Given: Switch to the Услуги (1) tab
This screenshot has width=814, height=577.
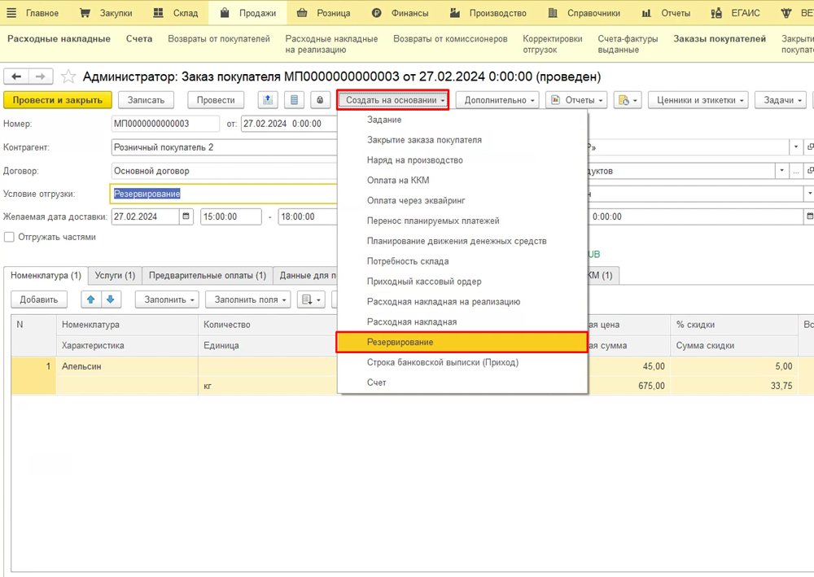Looking at the screenshot, I should tap(114, 276).
